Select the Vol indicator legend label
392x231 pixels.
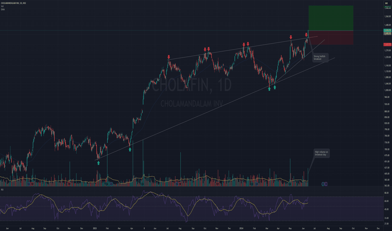2,6
